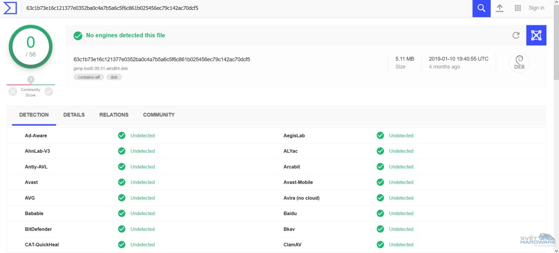Open the RELATIONS tab
This screenshot has width=559, height=253.
(114, 115)
